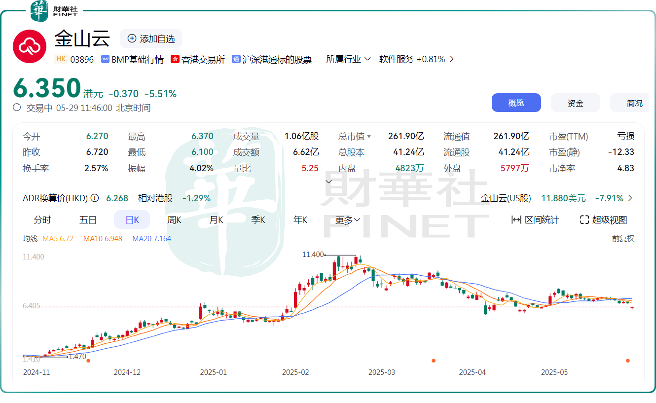
Task: Click the orange event dot at late May 2025
Action: pos(628,361)
